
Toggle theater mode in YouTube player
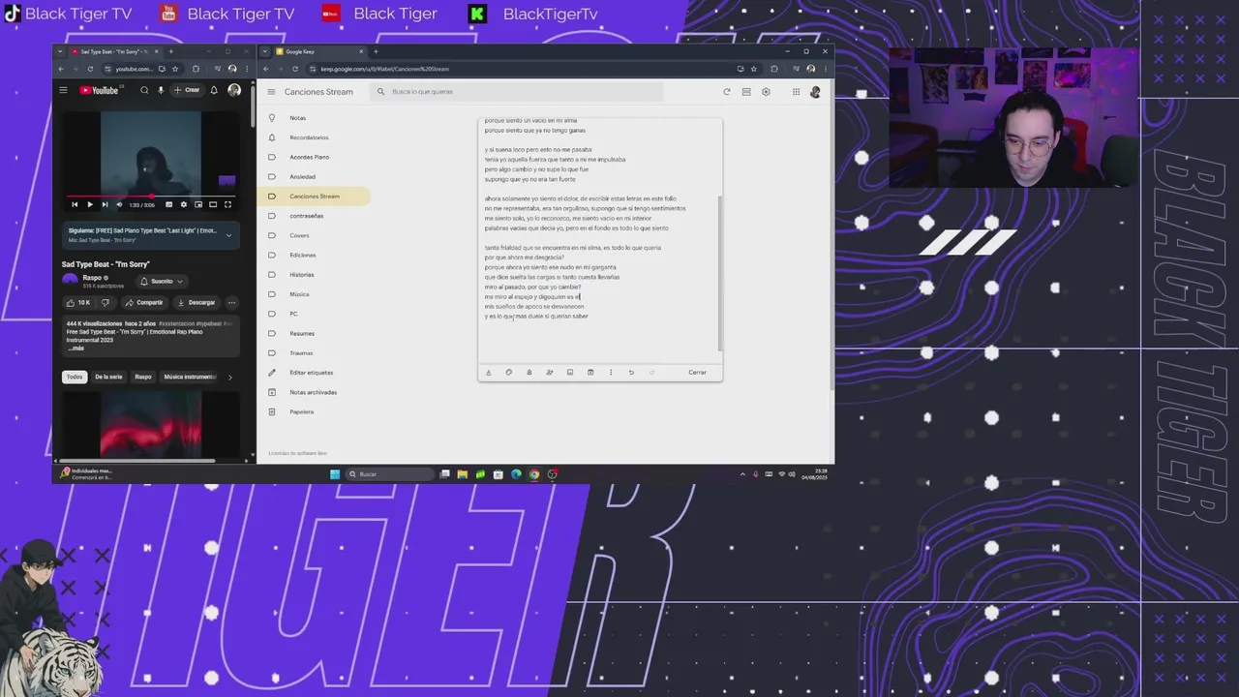pos(213,204)
